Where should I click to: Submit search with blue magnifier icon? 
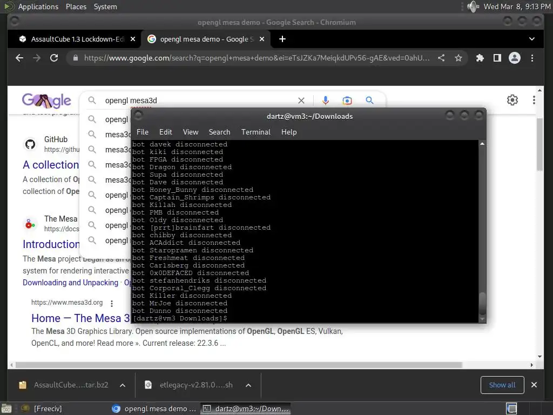click(369, 101)
